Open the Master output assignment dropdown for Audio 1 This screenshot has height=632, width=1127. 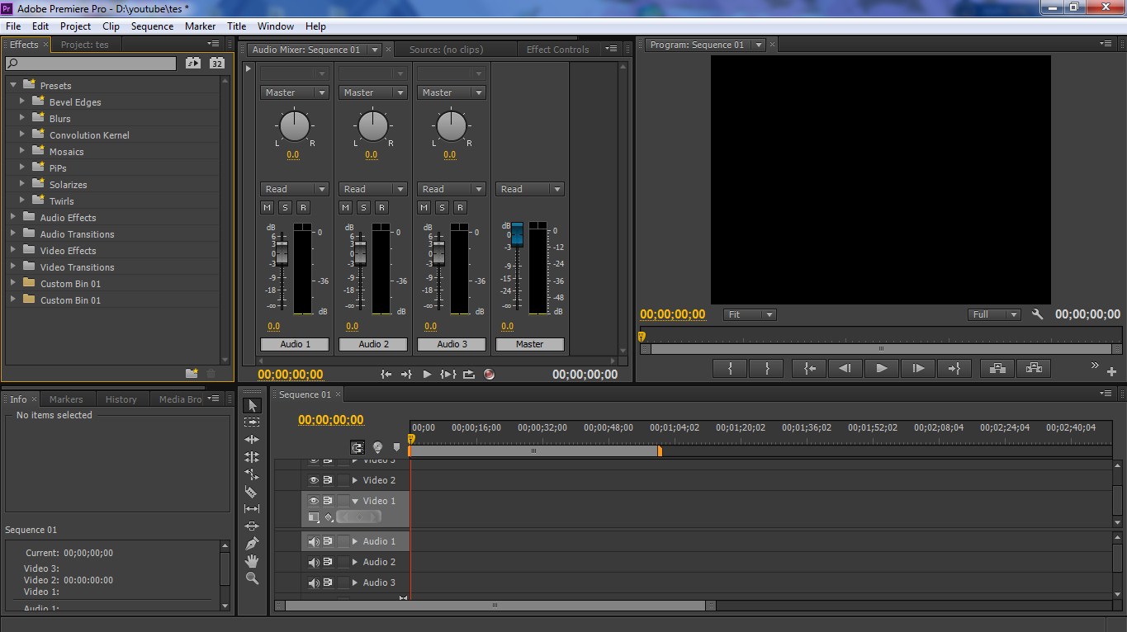point(294,92)
